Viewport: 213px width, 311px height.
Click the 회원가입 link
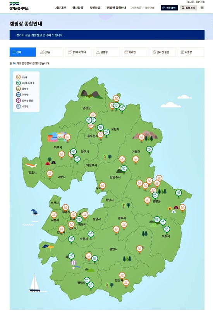pyautogui.click(x=200, y=2)
